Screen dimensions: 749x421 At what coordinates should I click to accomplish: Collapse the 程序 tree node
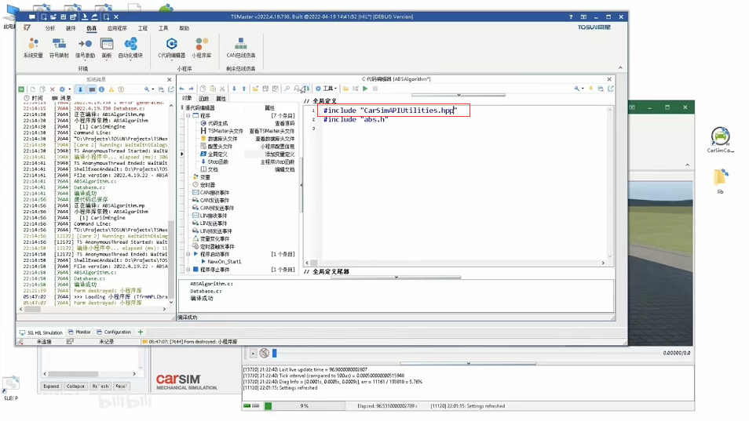(x=188, y=116)
